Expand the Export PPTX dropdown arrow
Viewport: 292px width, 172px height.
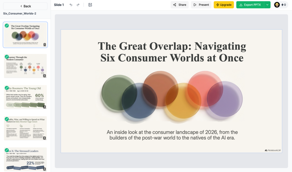coord(267,5)
